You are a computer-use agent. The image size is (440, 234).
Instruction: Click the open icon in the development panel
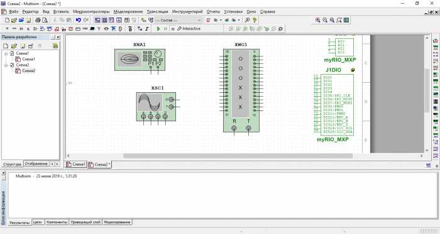click(14, 46)
